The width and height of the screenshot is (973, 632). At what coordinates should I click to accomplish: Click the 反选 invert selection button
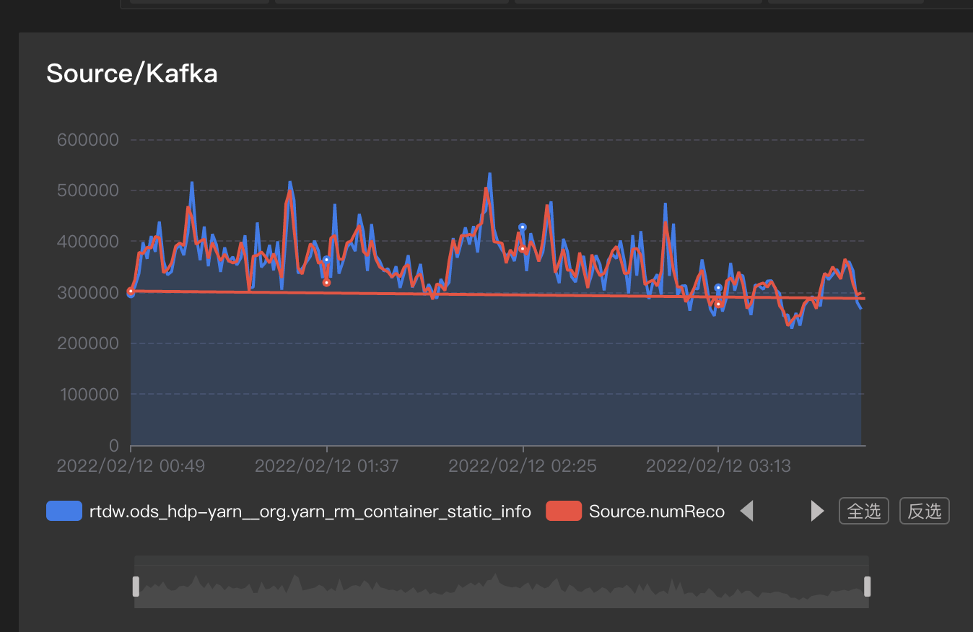tap(925, 512)
